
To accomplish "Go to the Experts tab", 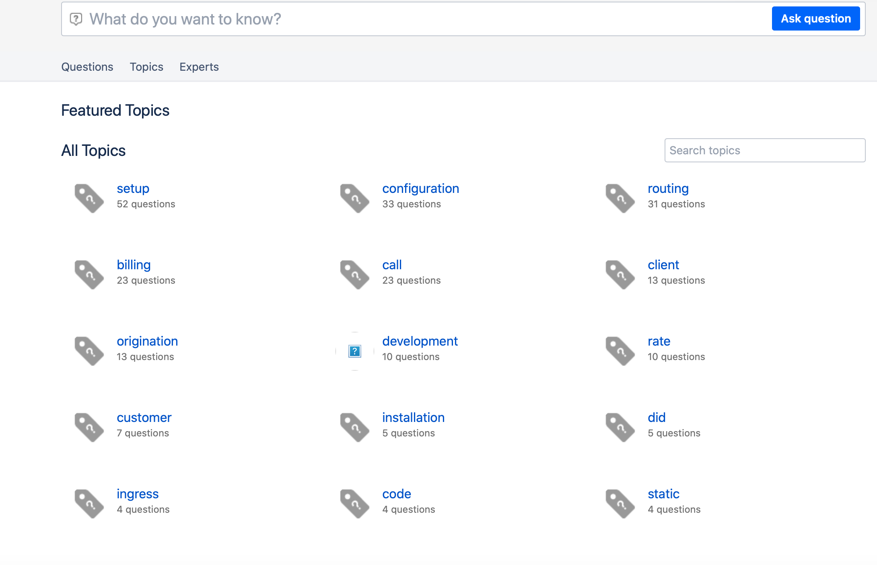I will (199, 67).
